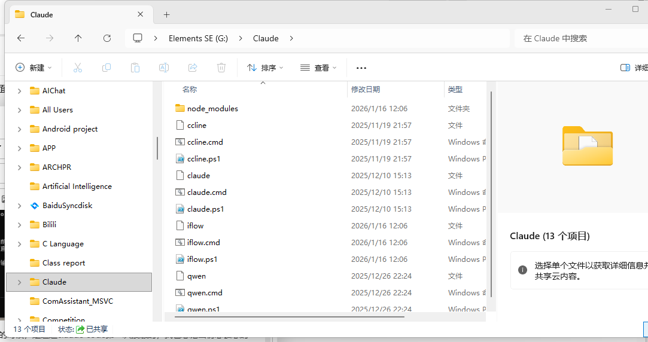Click the Share icon in toolbar
Screen dimensions: 648x342
(193, 68)
